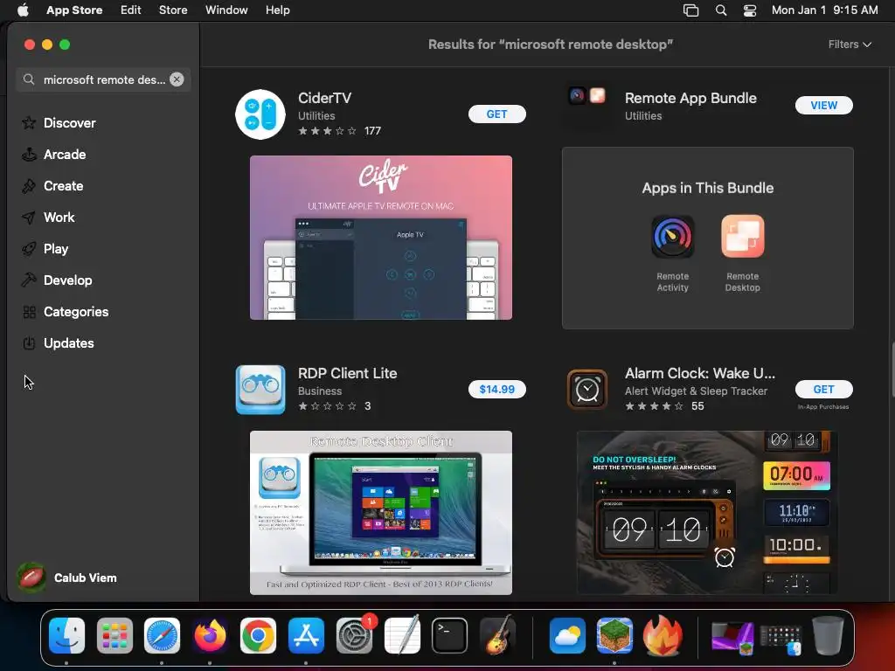Screen dimensions: 895x671
Task: Click the Categories grid icon in sidebar
Action: pyautogui.click(x=29, y=312)
